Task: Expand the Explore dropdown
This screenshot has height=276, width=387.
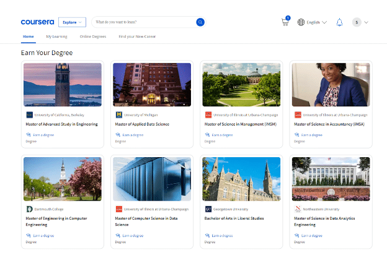Action: click(x=72, y=22)
